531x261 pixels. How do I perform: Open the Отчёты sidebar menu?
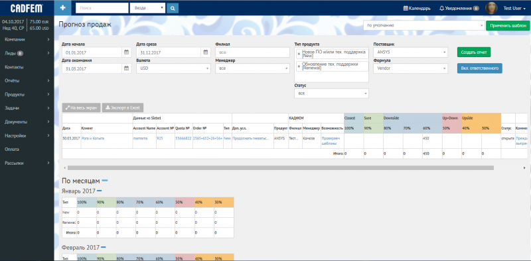[27, 80]
